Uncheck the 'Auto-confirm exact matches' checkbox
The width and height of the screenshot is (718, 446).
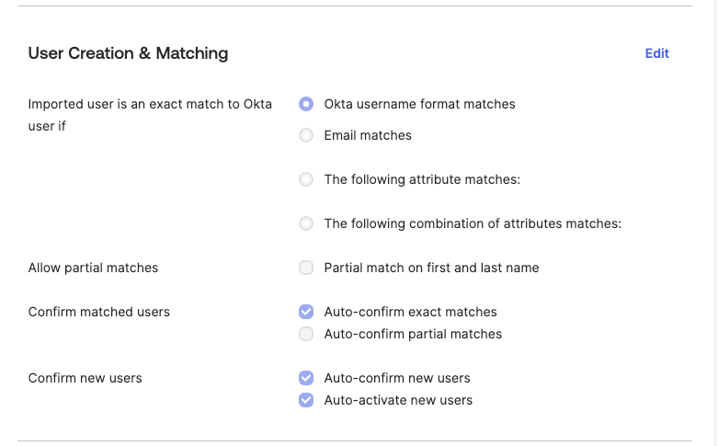click(x=306, y=312)
